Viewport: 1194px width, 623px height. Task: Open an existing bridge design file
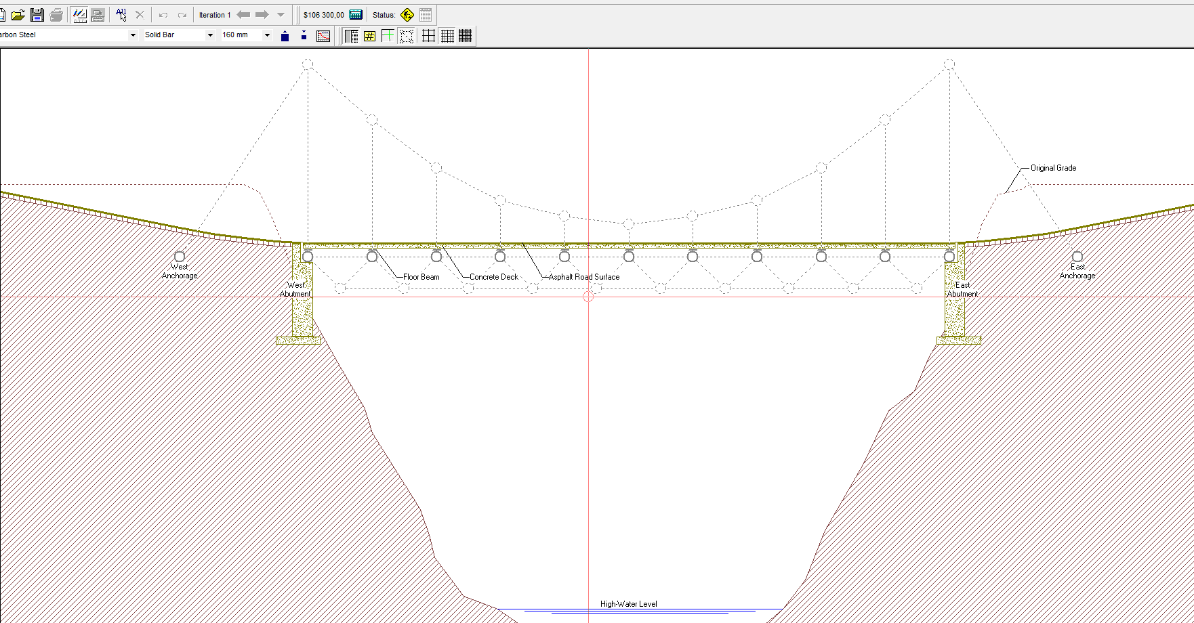pos(18,15)
